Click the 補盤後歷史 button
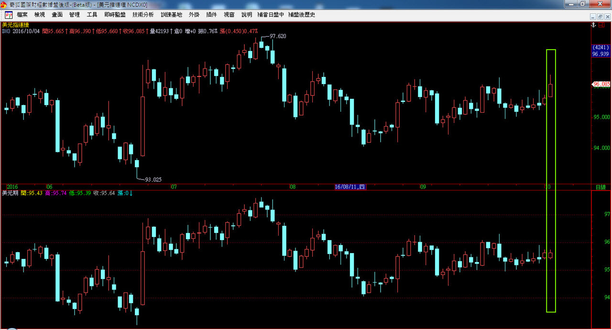Viewport: 612px width, 330px height. [302, 15]
